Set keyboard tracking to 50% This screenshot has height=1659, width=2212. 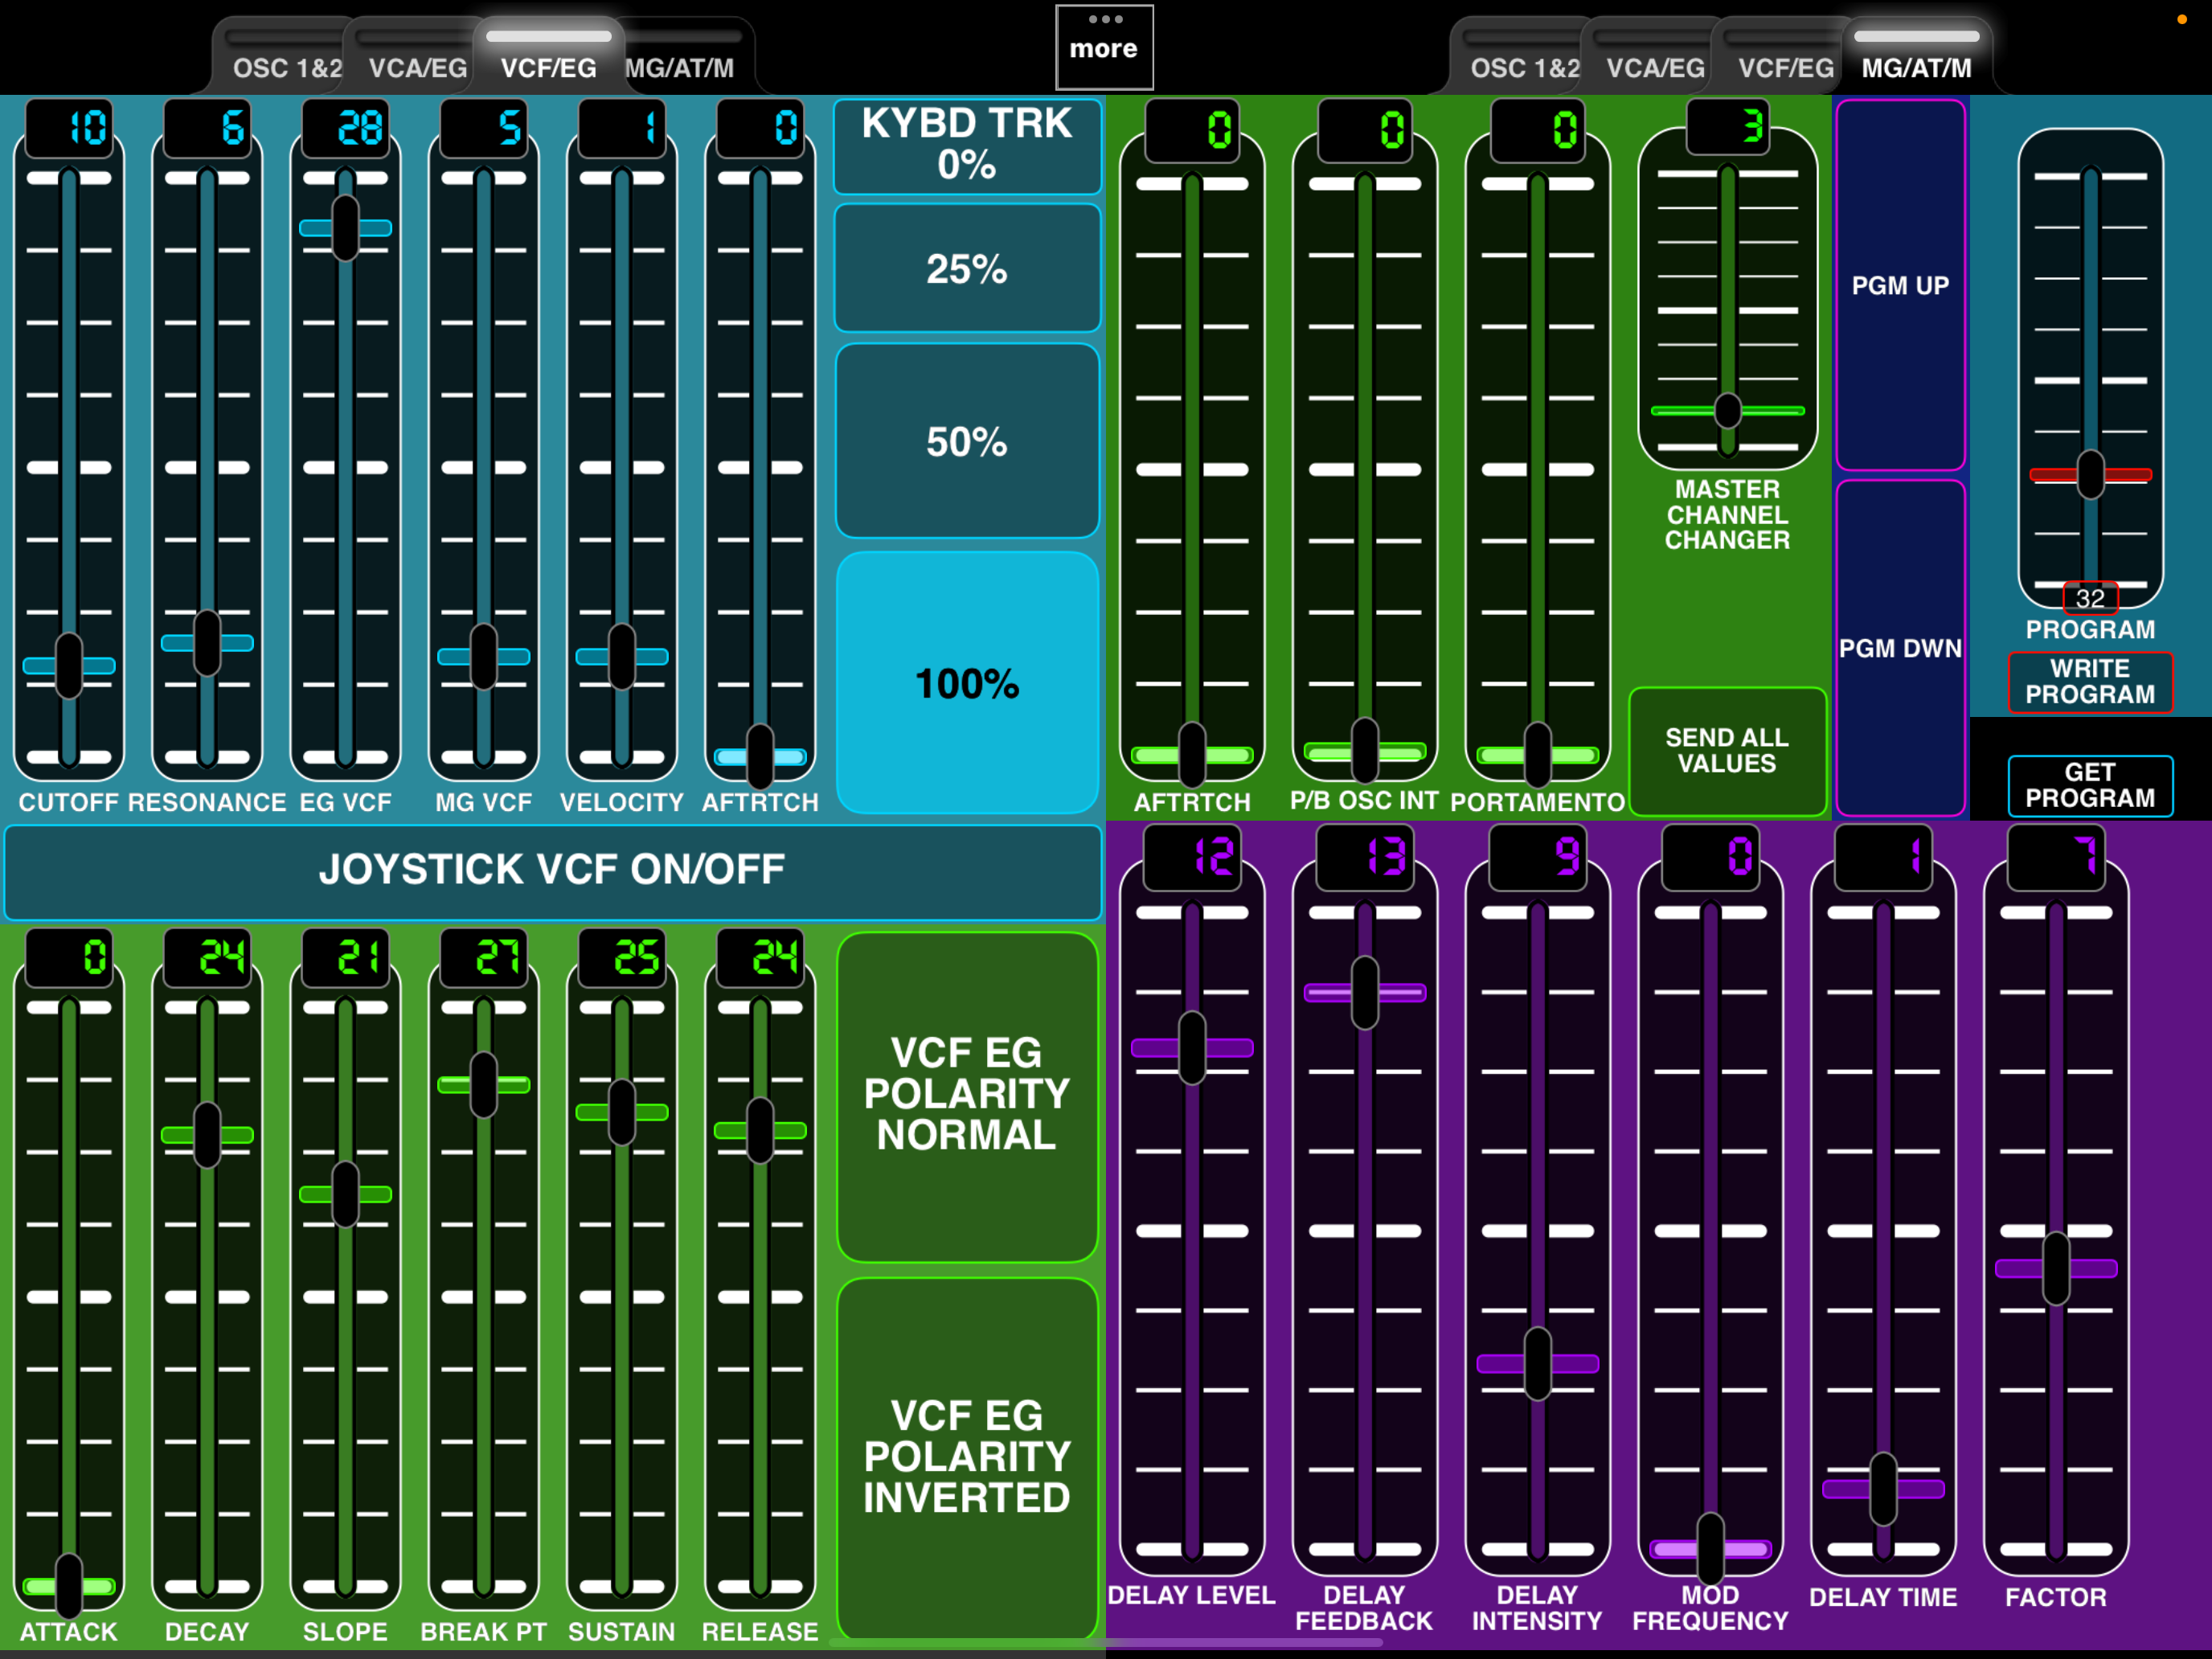pyautogui.click(x=967, y=441)
